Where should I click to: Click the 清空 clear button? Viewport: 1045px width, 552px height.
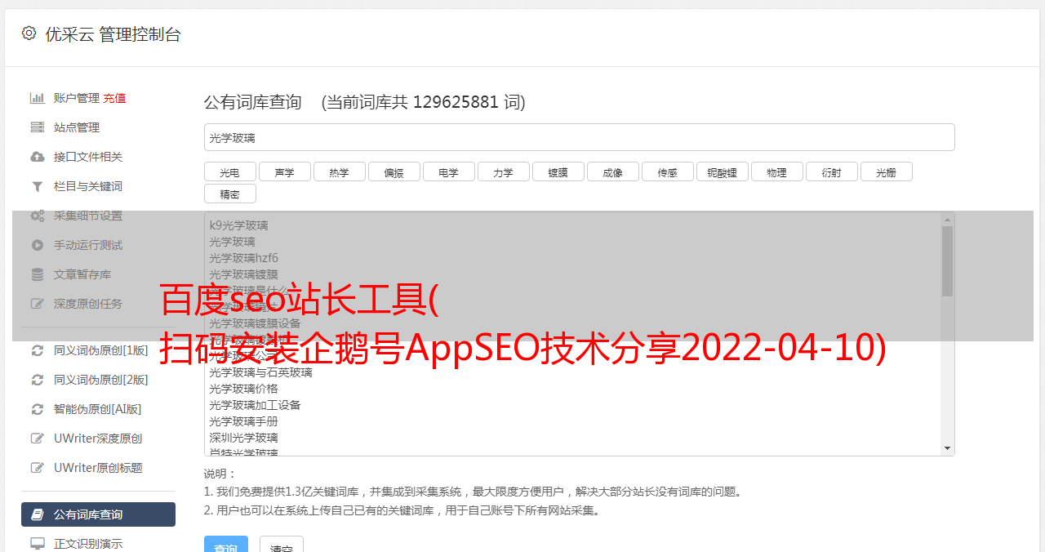tap(282, 545)
